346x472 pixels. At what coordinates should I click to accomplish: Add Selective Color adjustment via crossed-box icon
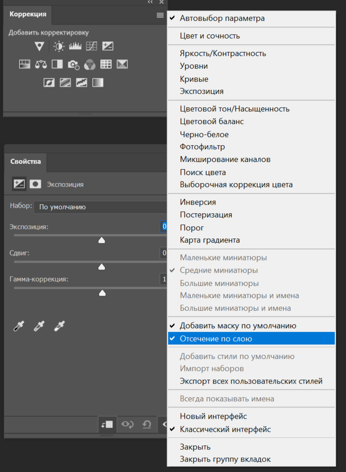click(x=122, y=64)
